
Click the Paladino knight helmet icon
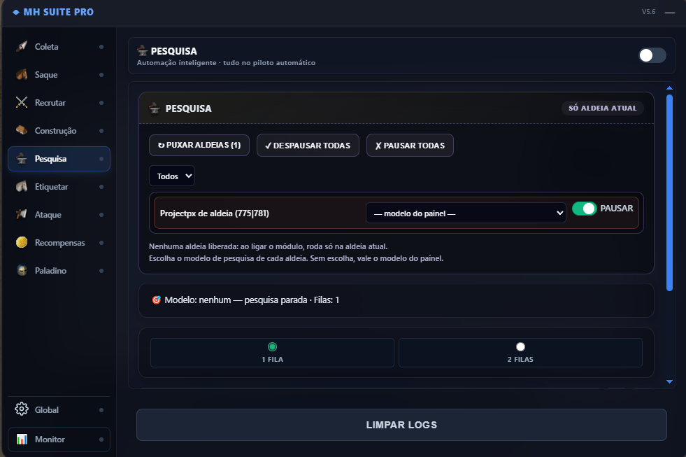point(22,271)
